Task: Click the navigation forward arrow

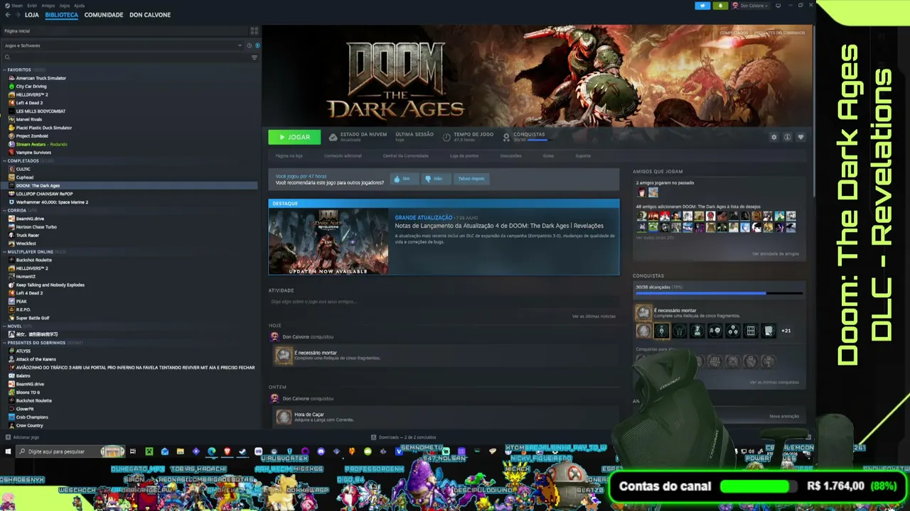Action: coord(18,15)
